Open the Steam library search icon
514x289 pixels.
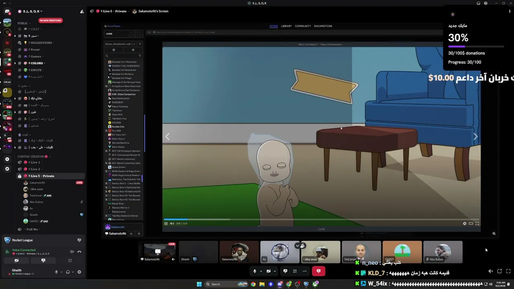coord(107,56)
